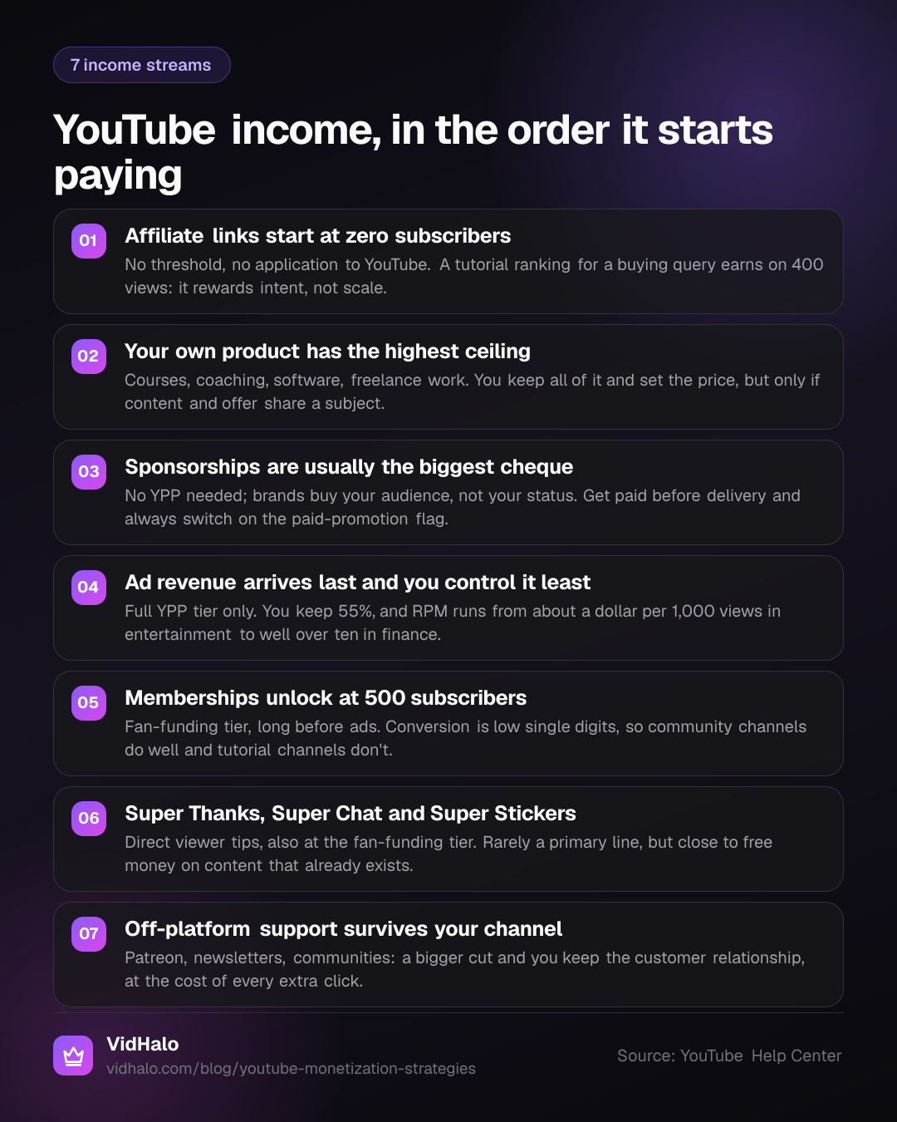Click the VidHalo crown logo icon
This screenshot has width=897, height=1122.
pos(73,1056)
